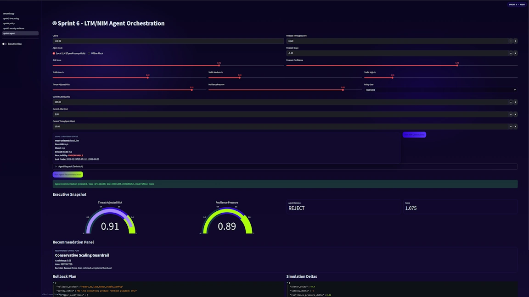Increment Forecast Throughput with plus button
This screenshot has height=297, width=529.
coord(515,41)
